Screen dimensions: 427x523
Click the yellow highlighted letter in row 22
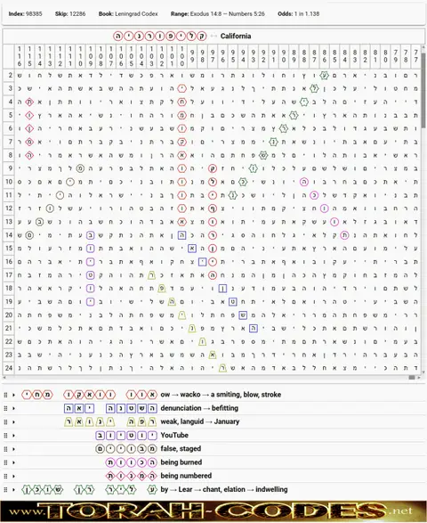point(202,341)
